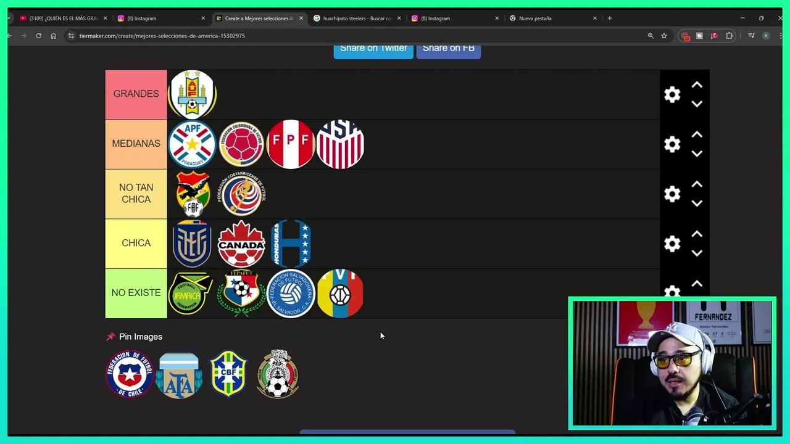Move GRANDES row down with chevron
The image size is (790, 444).
point(697,104)
